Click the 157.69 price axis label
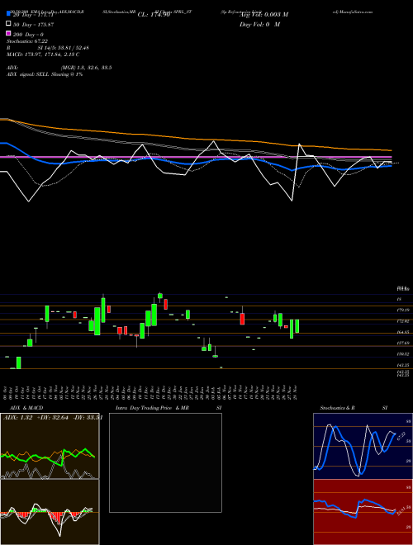 click(x=403, y=343)
